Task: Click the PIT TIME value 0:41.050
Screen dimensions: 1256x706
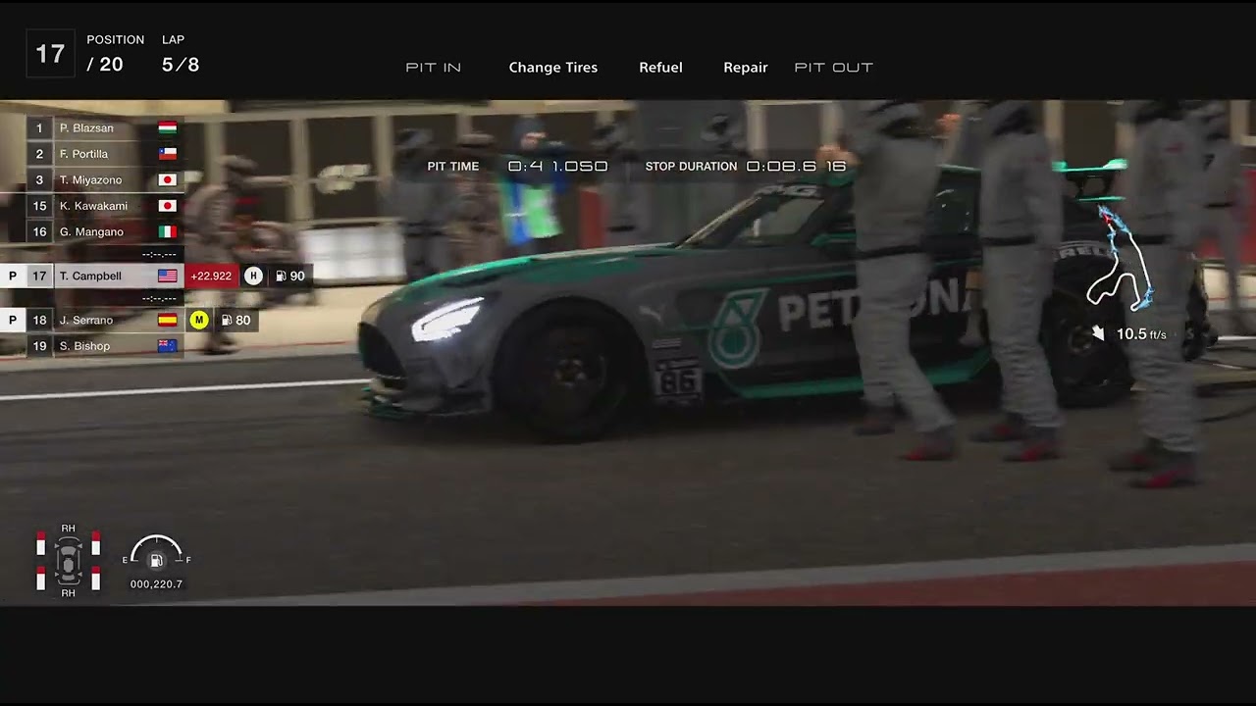Action: (557, 167)
